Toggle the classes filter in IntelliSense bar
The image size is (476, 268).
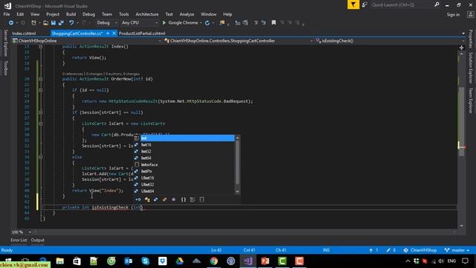tap(147, 200)
